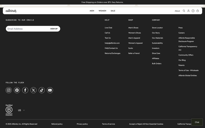Open the MEN navigation menu

click(92, 11)
